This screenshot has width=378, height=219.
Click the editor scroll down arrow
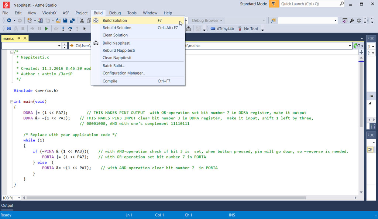[361, 192]
